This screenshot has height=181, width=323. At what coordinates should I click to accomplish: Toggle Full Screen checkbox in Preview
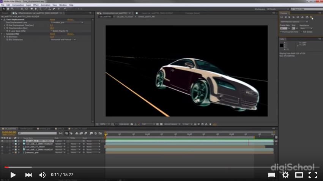pyautogui.click(x=302, y=32)
